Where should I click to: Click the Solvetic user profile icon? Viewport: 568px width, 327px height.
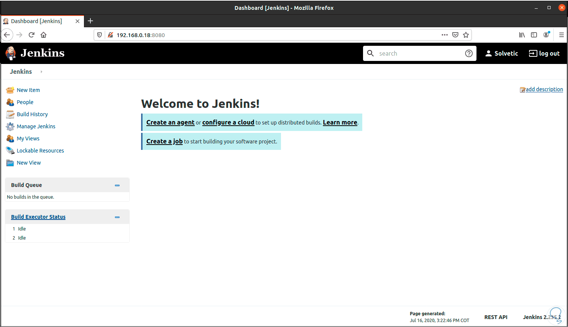click(489, 53)
